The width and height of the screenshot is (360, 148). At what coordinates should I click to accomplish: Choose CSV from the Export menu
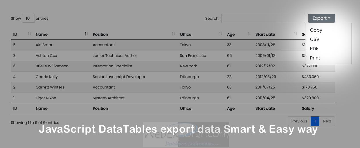pyautogui.click(x=315, y=39)
